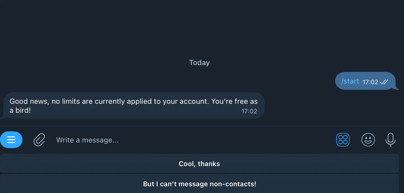Click the read double-check marks icon
404x193 pixels.
point(384,82)
